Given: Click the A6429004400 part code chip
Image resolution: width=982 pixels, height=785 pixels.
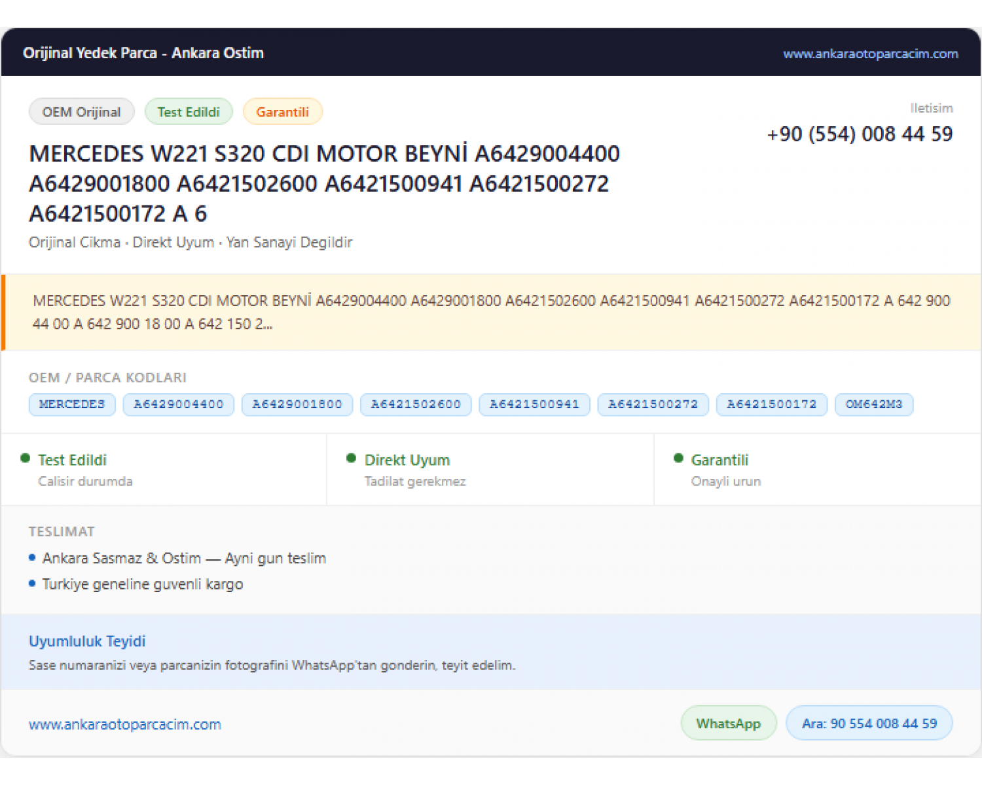Looking at the screenshot, I should 179,404.
